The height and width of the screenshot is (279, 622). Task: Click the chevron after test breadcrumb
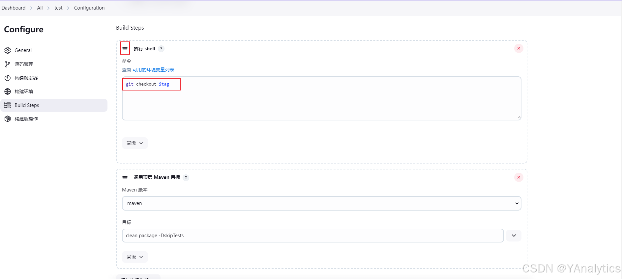tap(68, 8)
